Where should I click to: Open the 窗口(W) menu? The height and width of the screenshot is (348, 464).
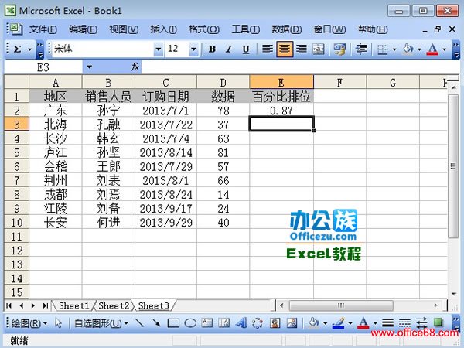point(329,29)
